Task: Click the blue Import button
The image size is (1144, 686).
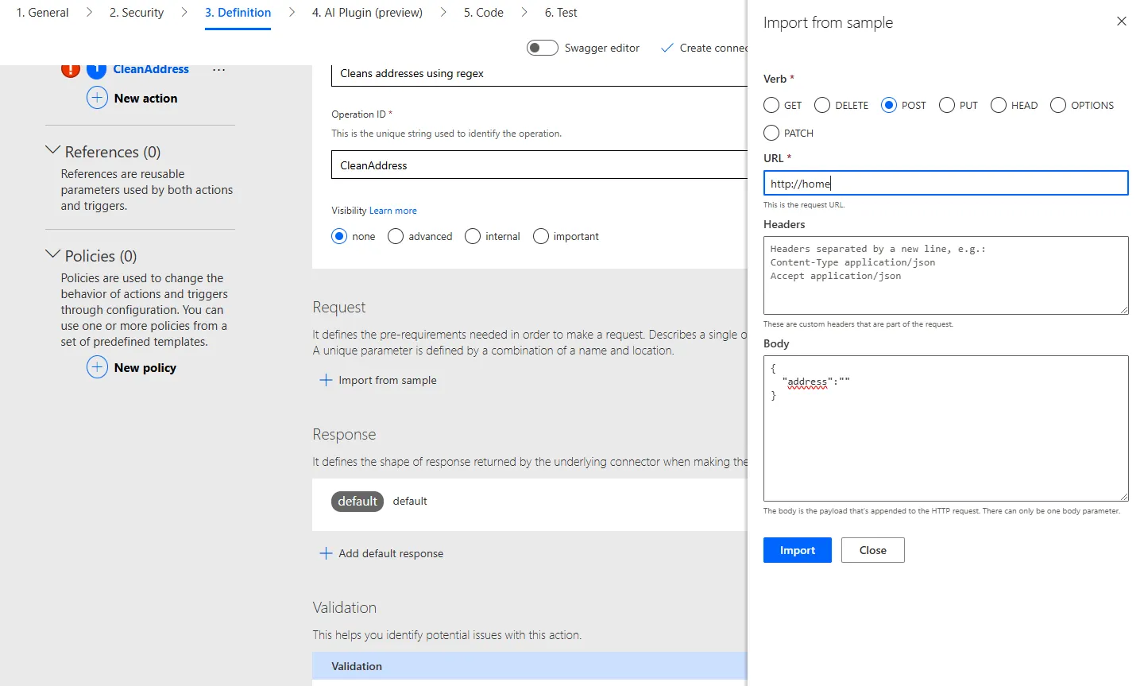Action: 798,550
